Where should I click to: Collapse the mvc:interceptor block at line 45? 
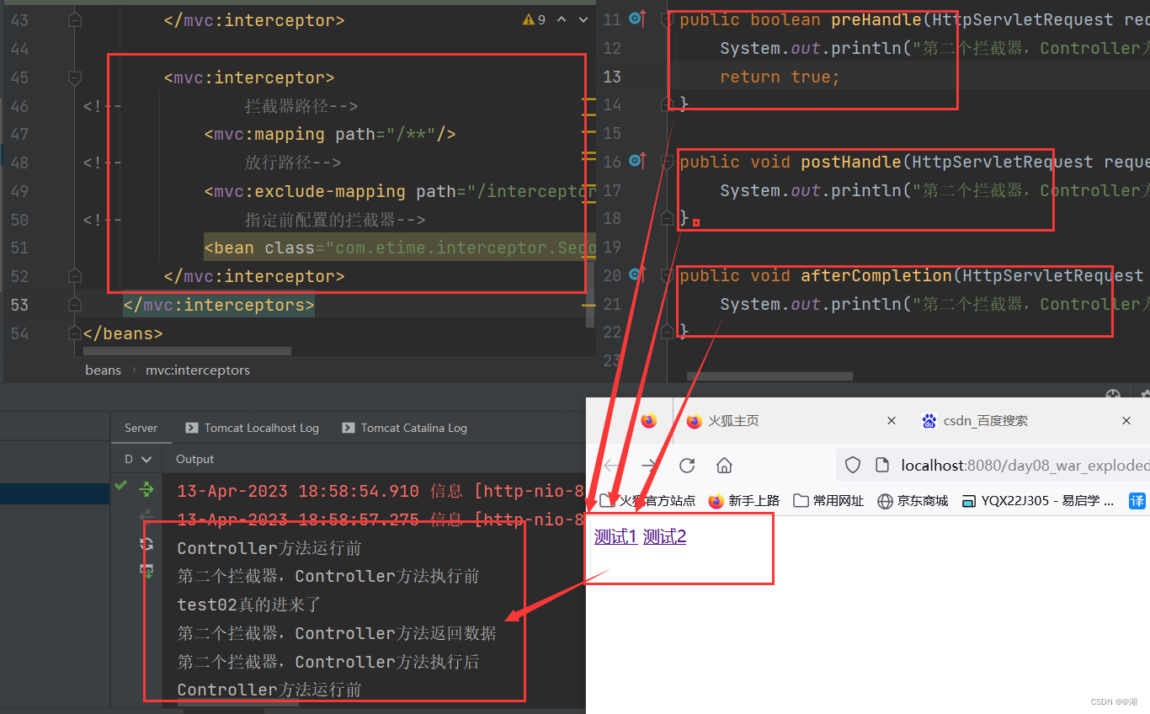[74, 77]
